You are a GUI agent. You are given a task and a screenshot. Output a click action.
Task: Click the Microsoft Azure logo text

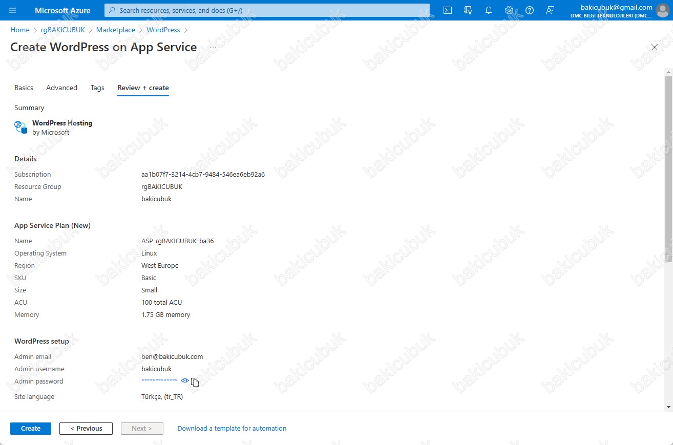(x=62, y=10)
